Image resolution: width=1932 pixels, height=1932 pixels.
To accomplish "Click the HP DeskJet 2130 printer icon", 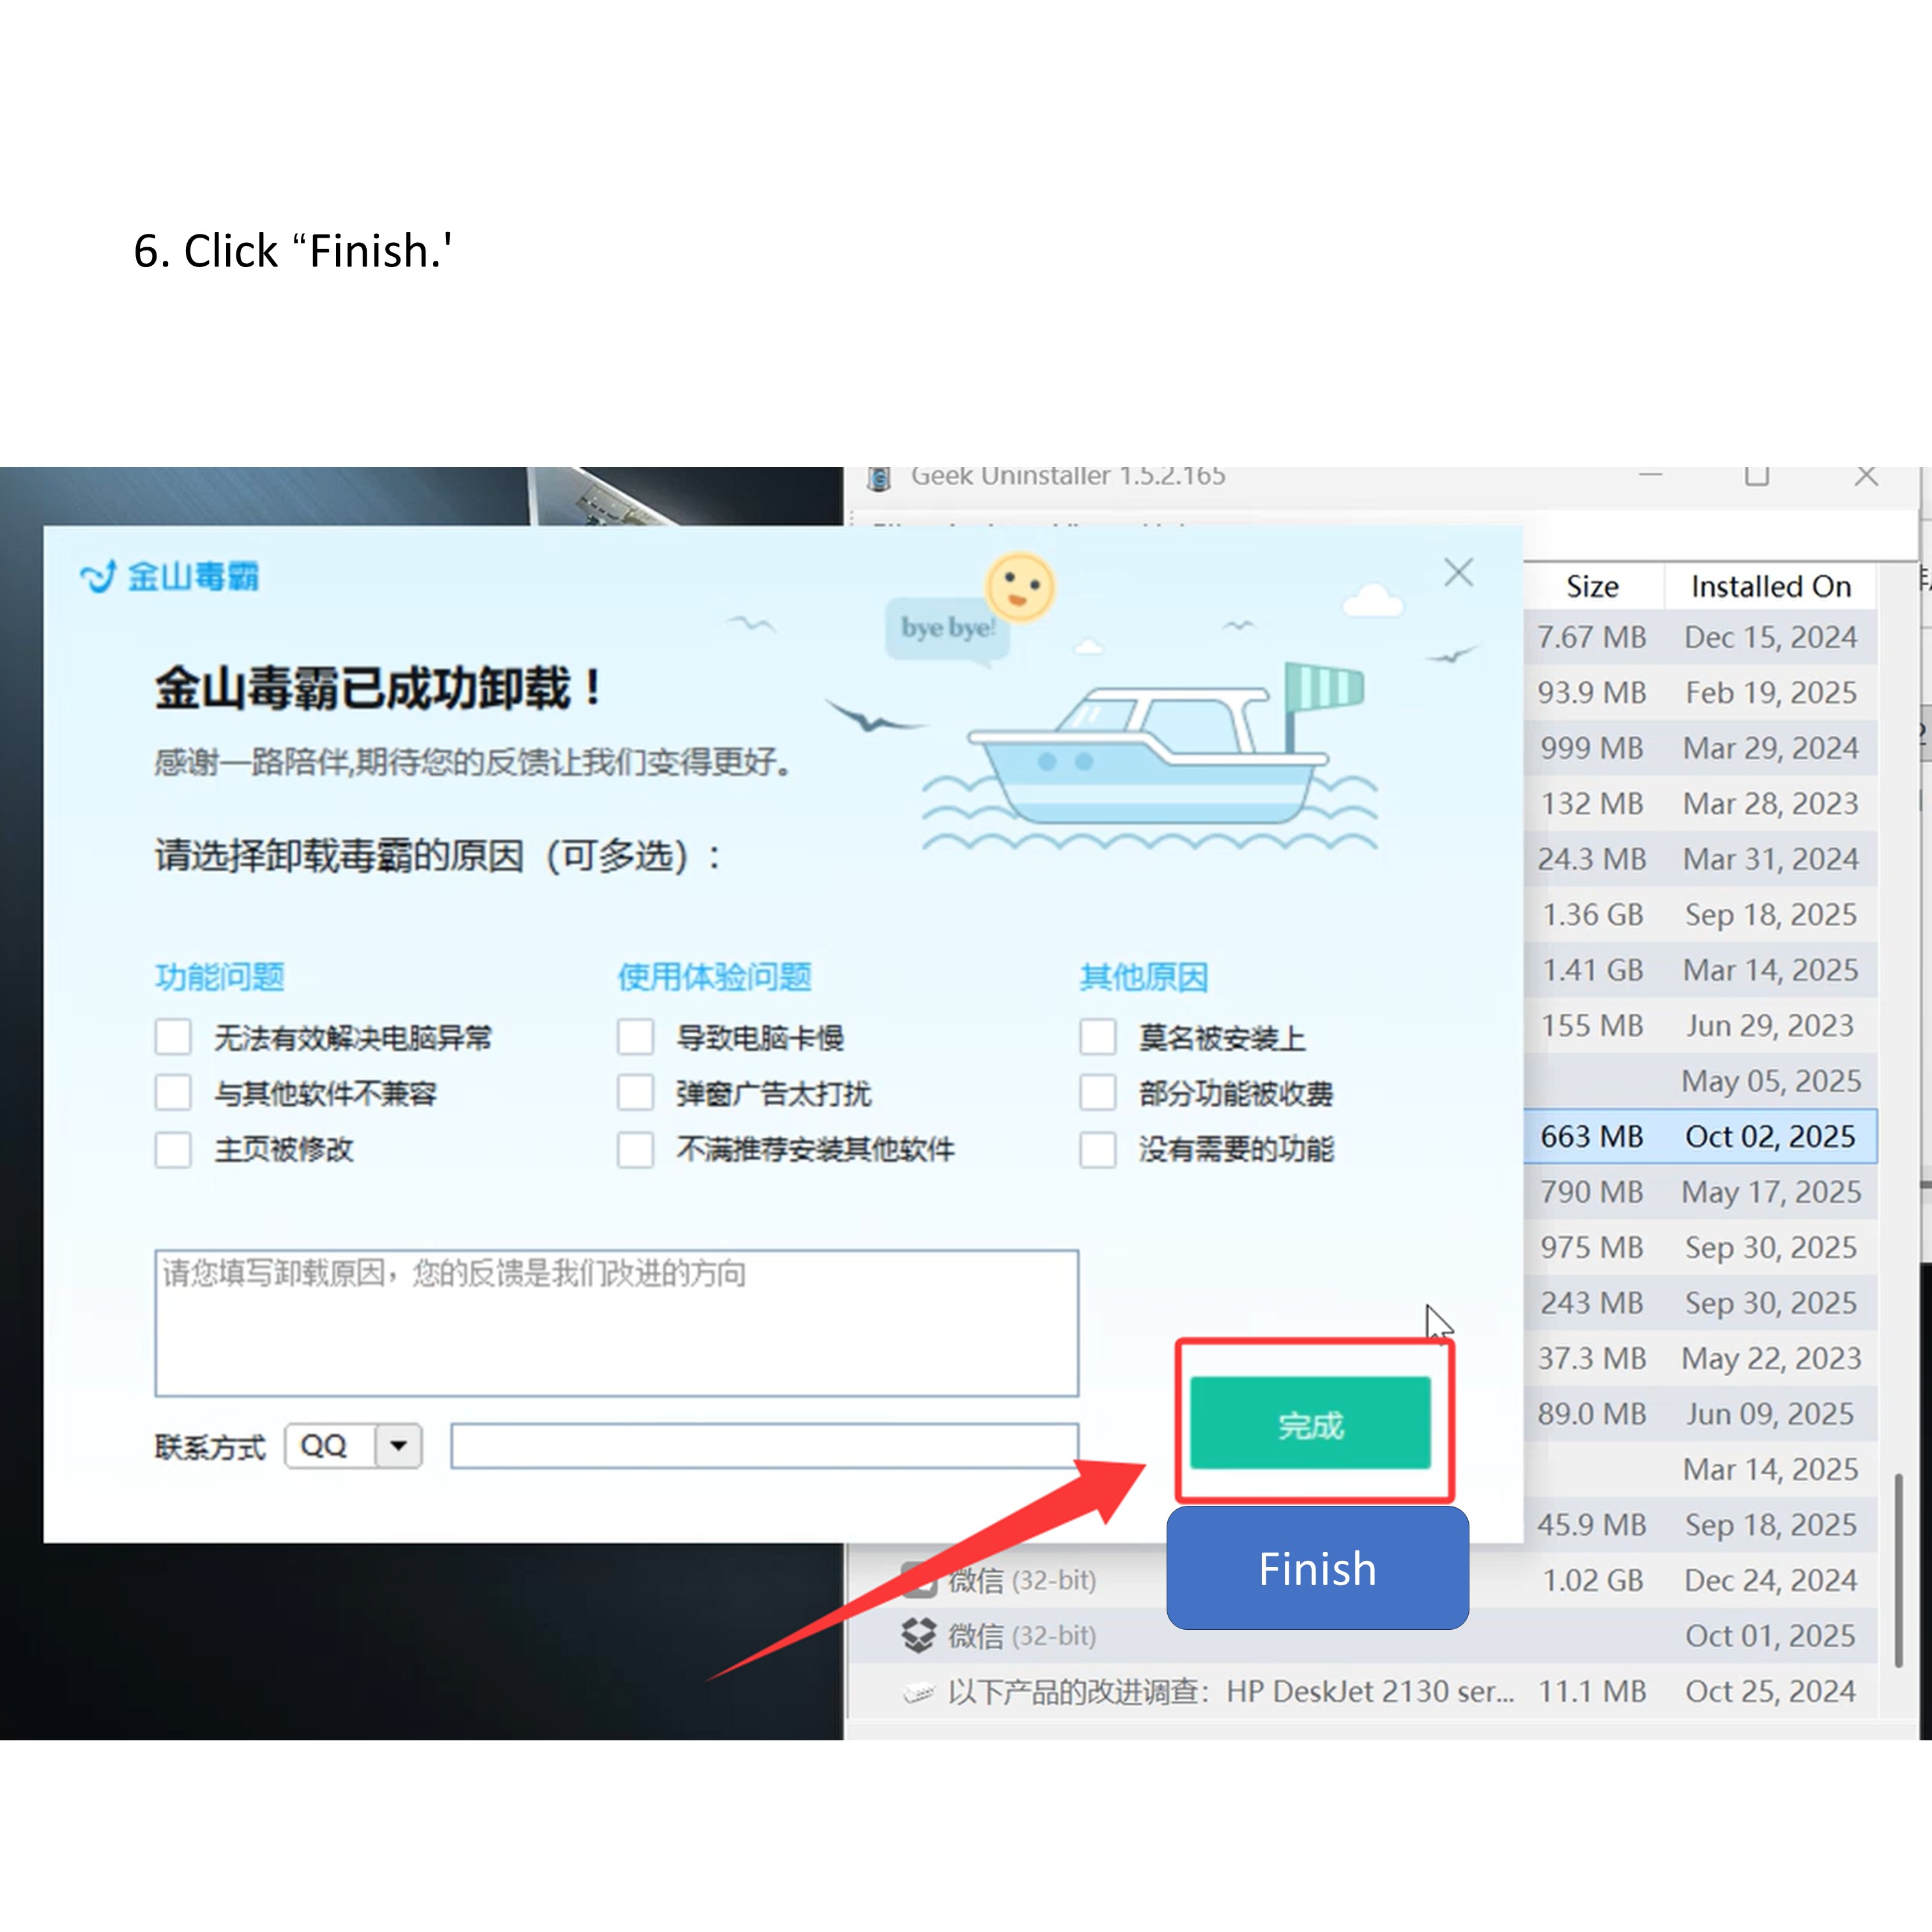I will click(x=918, y=1691).
